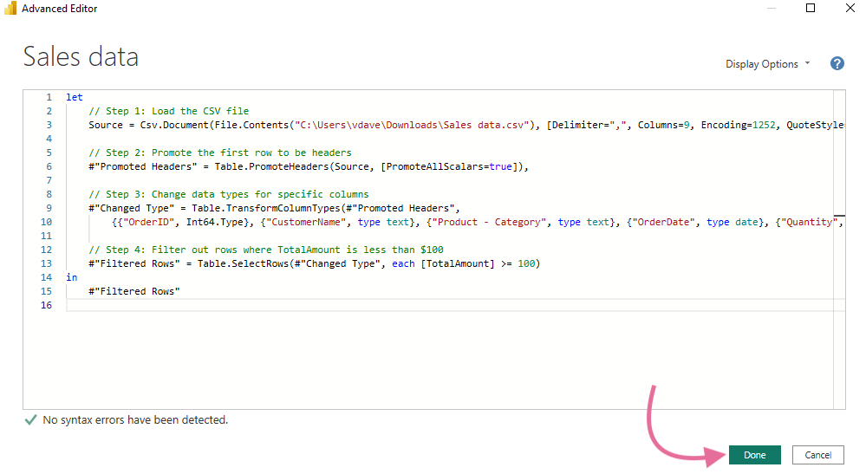The height and width of the screenshot is (474, 866).
Task: Click the 'in' keyword on line 14
Action: tap(71, 277)
